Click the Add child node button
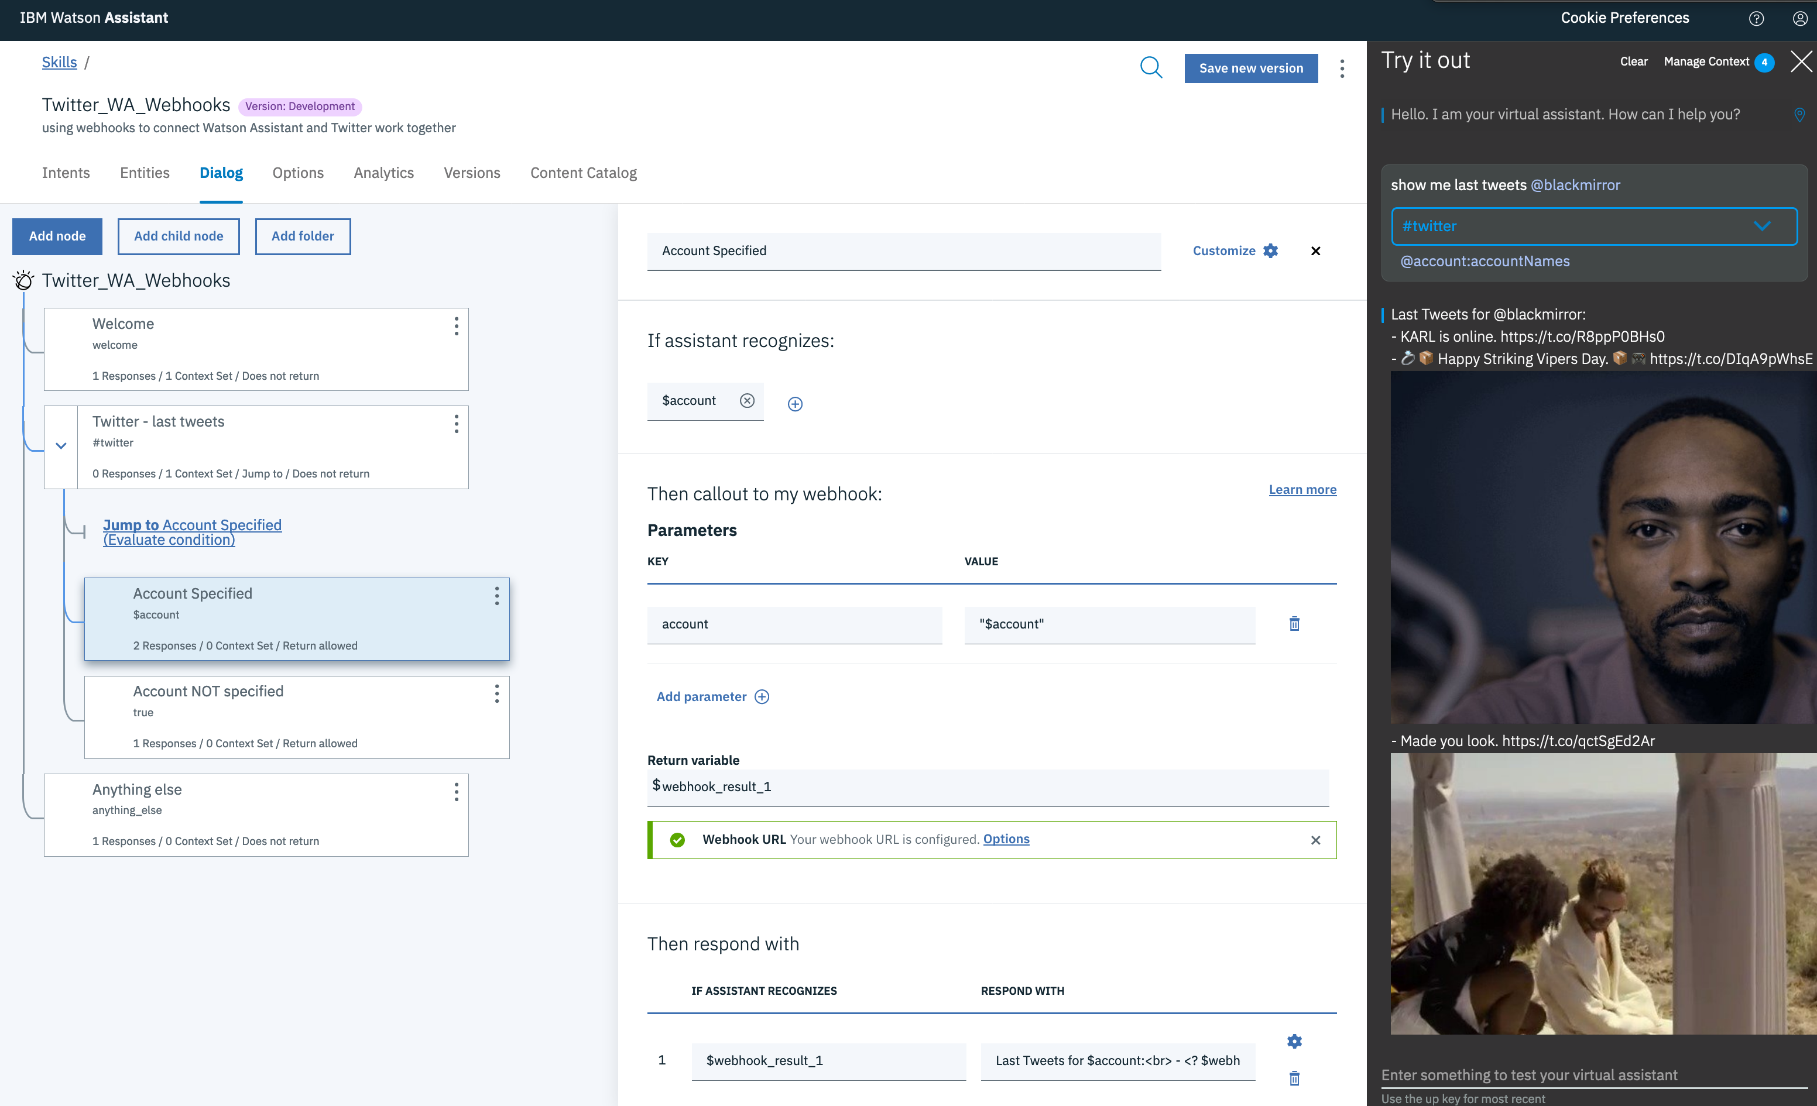The height and width of the screenshot is (1106, 1817). [179, 236]
